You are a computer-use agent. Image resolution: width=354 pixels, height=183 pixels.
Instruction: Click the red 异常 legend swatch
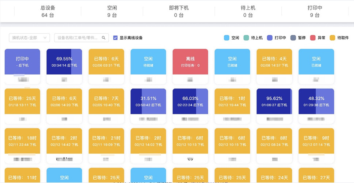(313, 38)
